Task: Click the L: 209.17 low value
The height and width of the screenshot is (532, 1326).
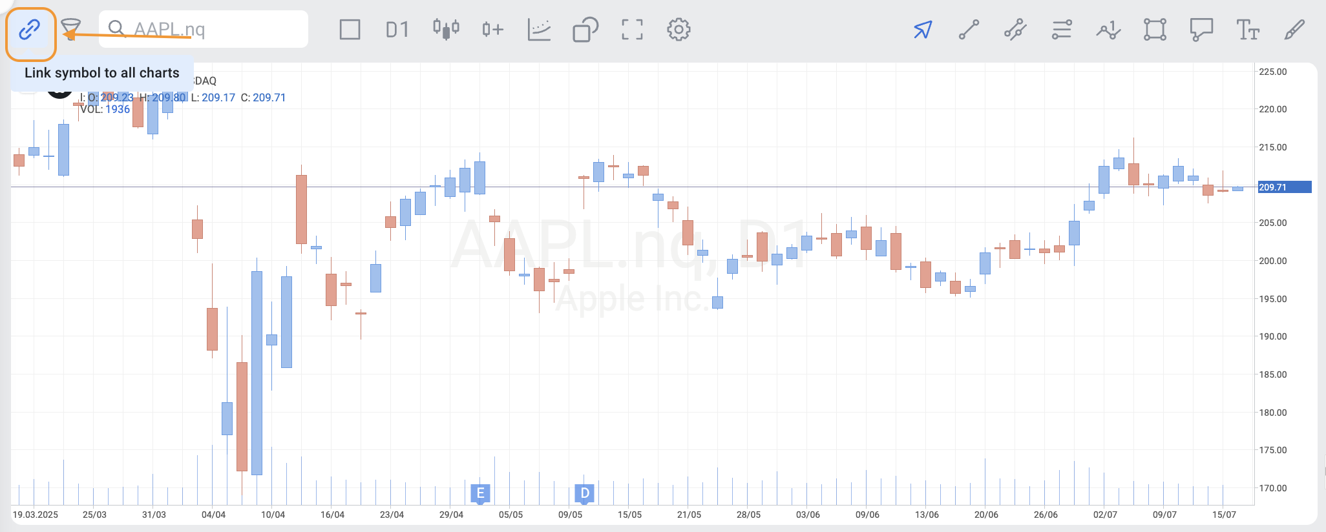Action: 213,97
